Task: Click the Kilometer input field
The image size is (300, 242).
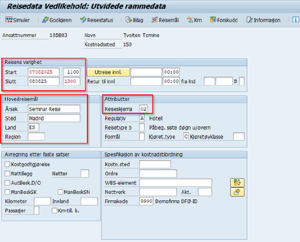Action: [42, 201]
